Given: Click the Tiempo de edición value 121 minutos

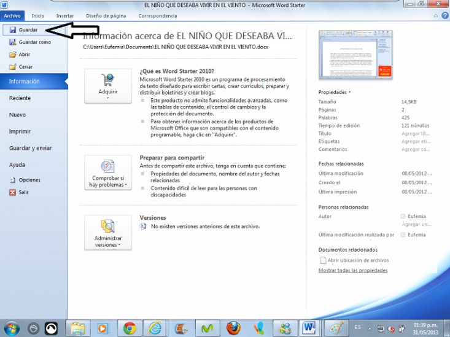Looking at the screenshot, I should (415, 126).
